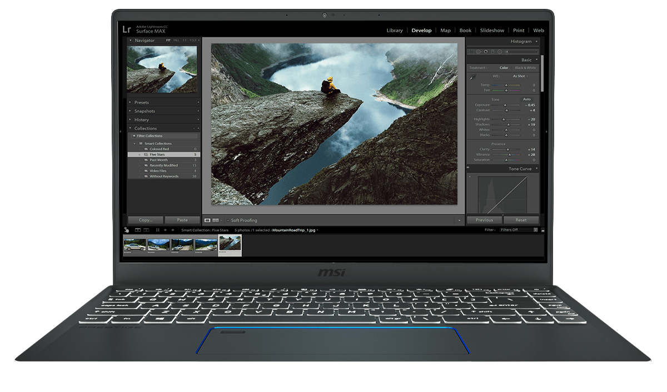Open Grid view icon in filmstrip bar
667x392 pixels.
click(158, 230)
